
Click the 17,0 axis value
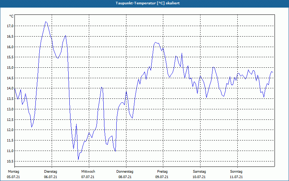(x=10, y=26)
